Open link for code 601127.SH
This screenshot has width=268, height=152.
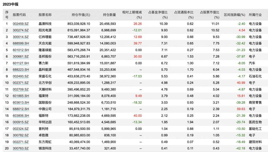[x=21, y=63]
